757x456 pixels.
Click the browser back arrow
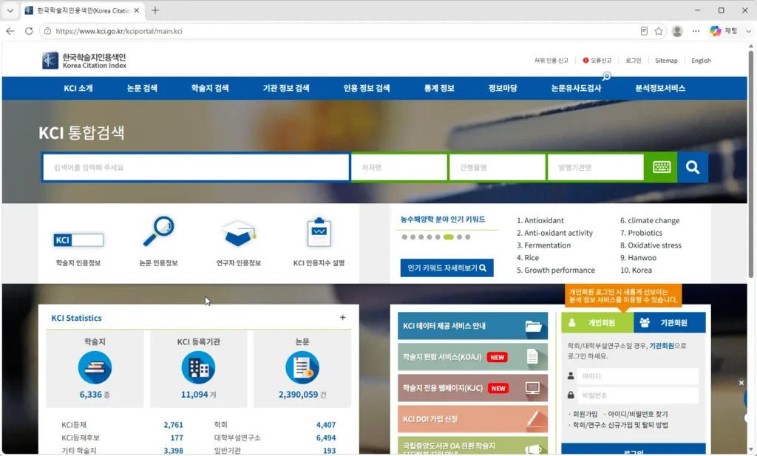[10, 31]
